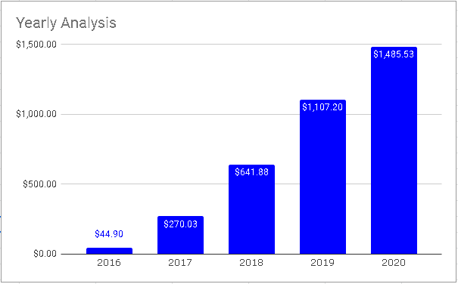Select the $1,485.53 data label
The image size is (458, 284).
pyautogui.click(x=394, y=54)
